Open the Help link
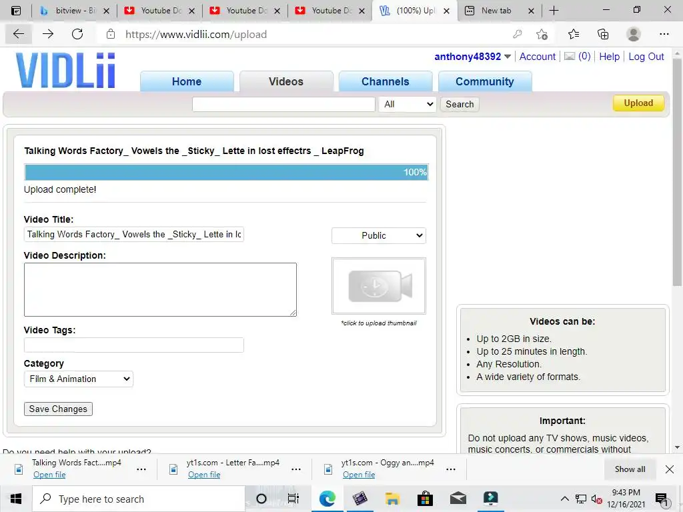 (609, 57)
